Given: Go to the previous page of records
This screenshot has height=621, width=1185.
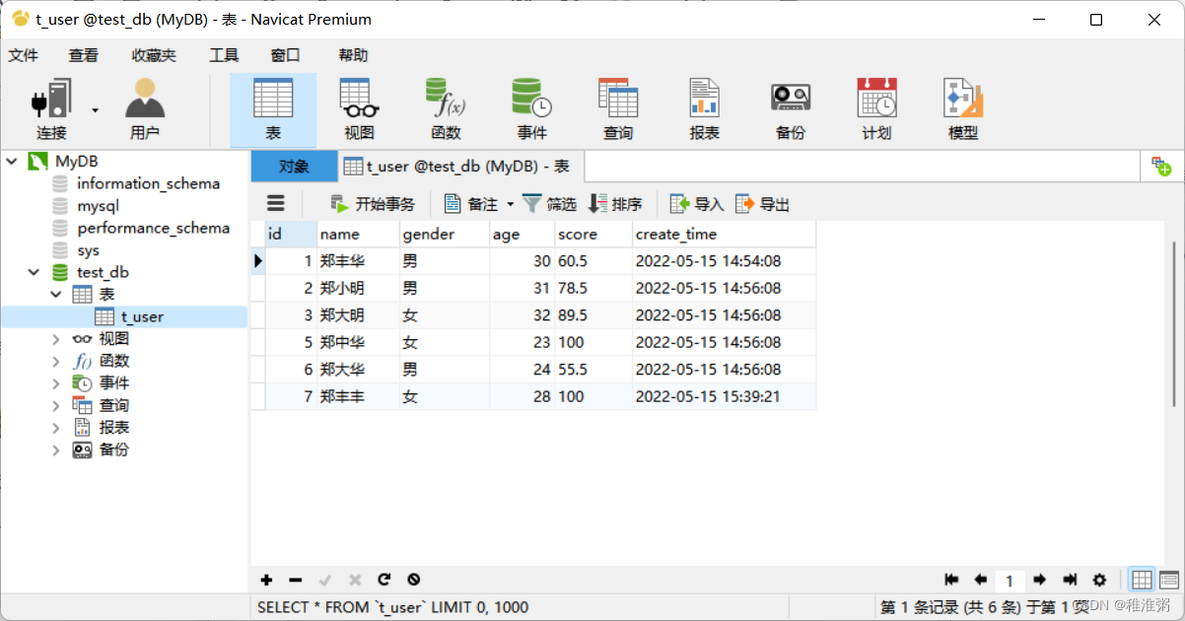Looking at the screenshot, I should coord(981,581).
